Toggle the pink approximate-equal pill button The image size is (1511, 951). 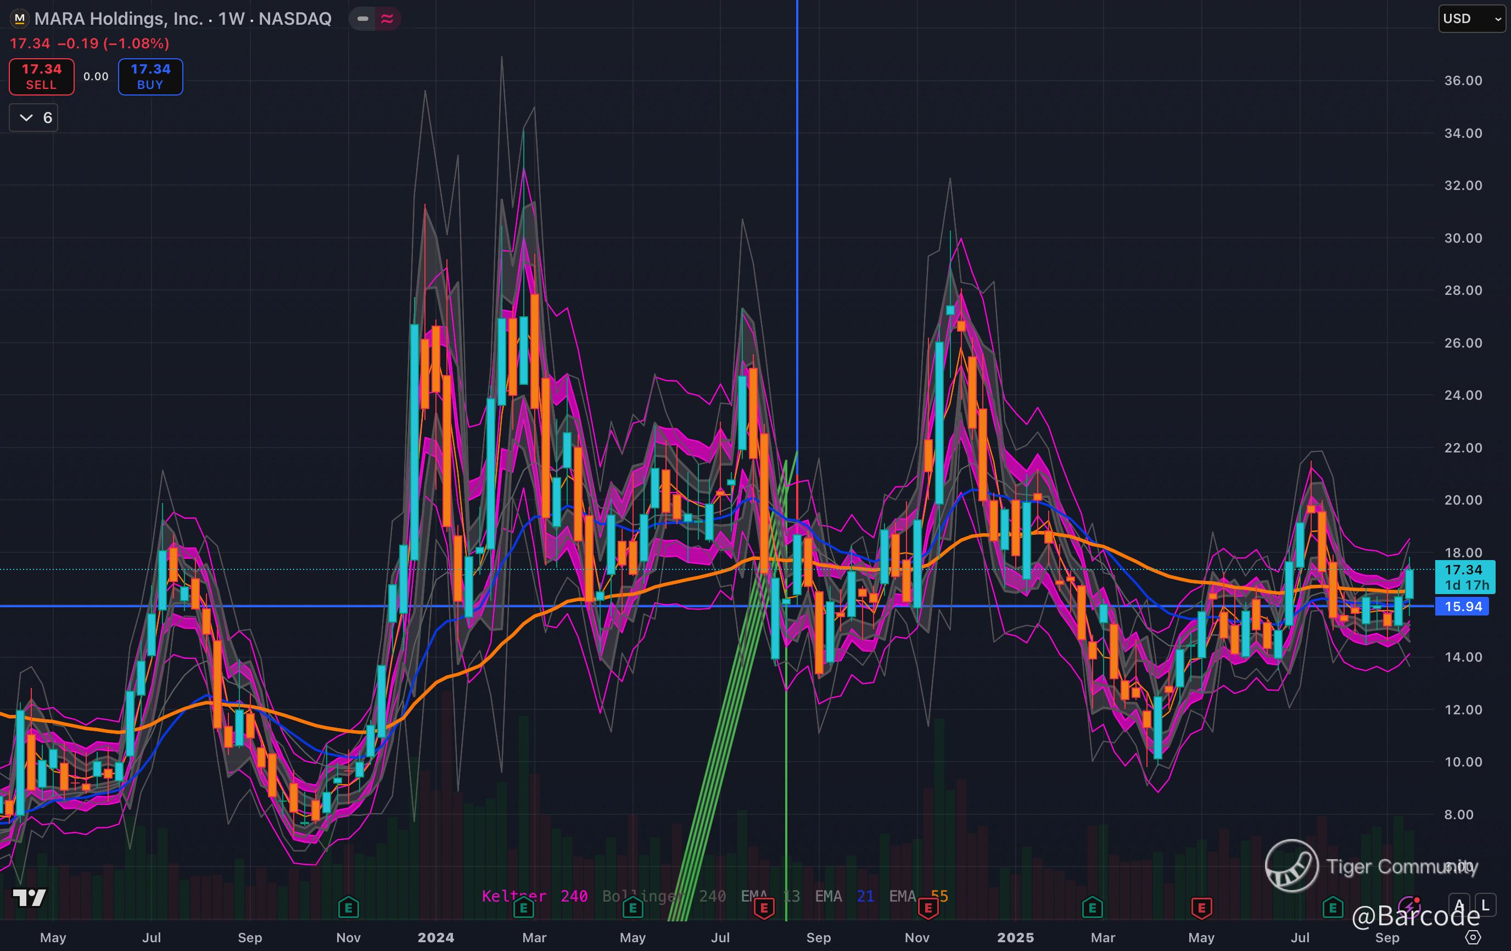click(x=387, y=19)
